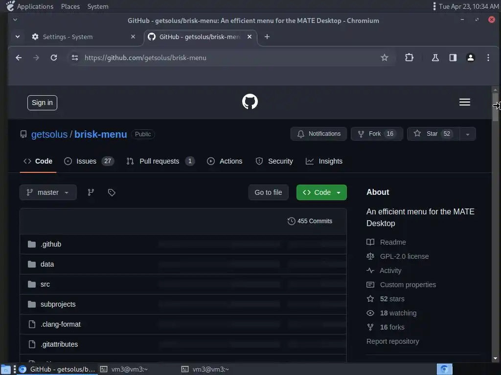Screen dimensions: 501x375
Task: Select the Code repository tab
Action: coord(38,161)
